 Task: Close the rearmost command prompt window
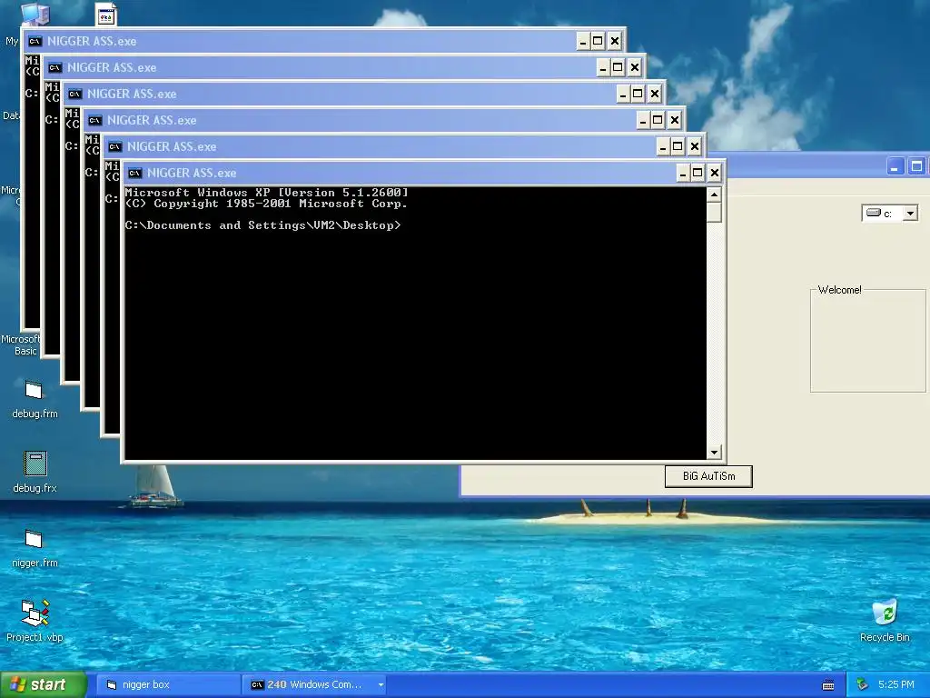coord(615,42)
